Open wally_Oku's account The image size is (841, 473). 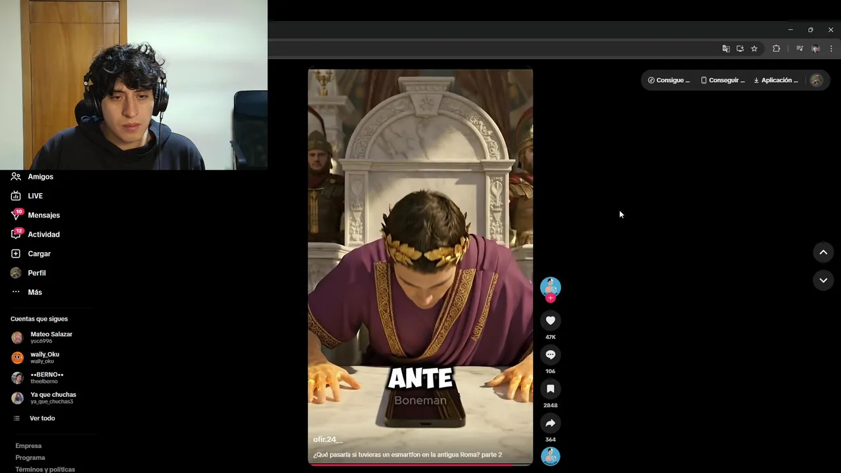point(45,357)
